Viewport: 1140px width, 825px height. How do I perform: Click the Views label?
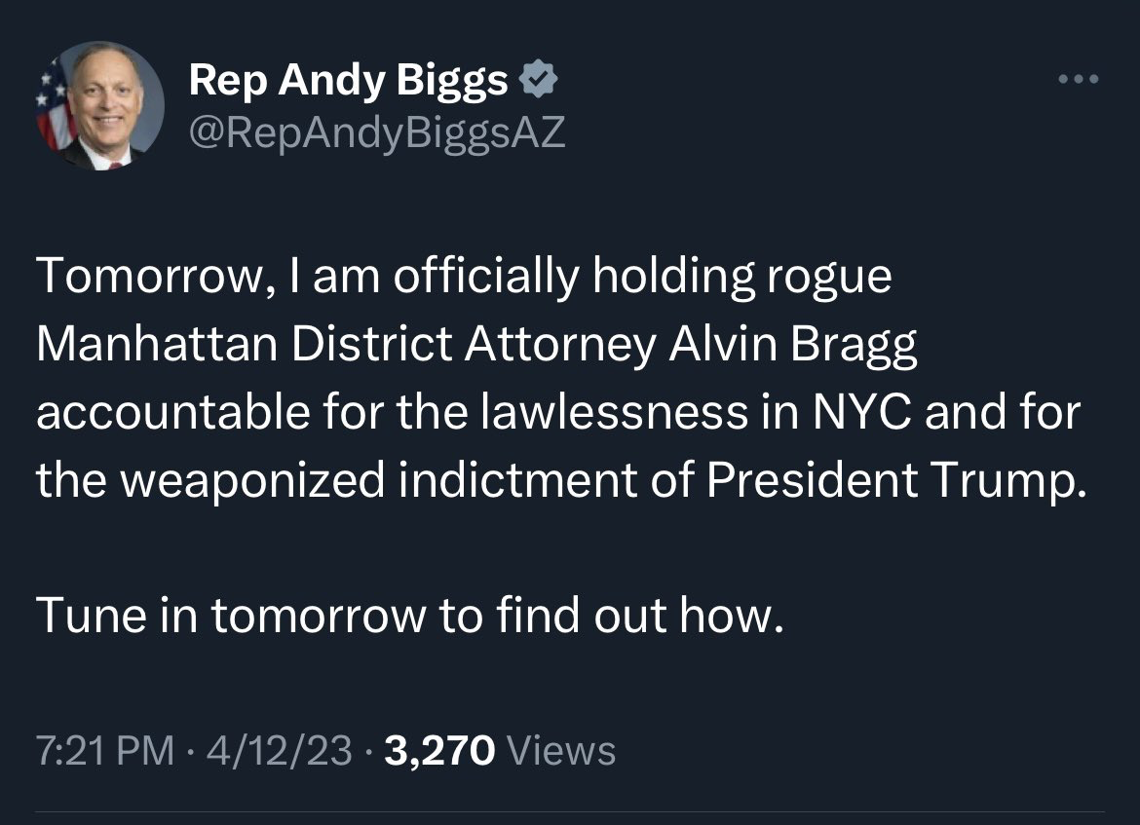(x=560, y=751)
